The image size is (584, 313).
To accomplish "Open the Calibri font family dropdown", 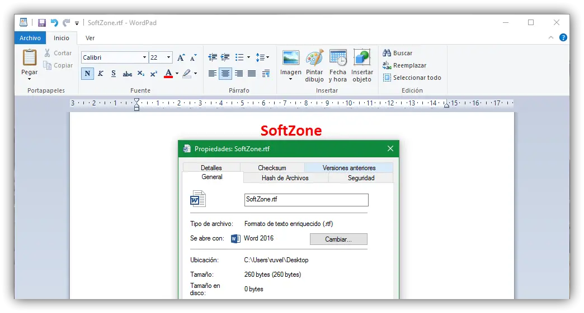I will [144, 57].
